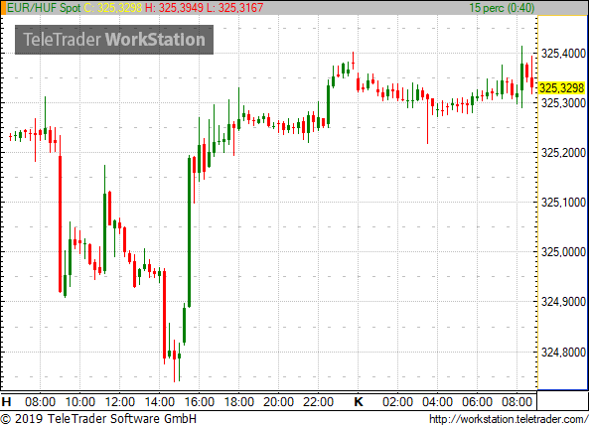589x428 pixels.
Task: Click the 325,0000 price scale label
Action: [x=563, y=252]
